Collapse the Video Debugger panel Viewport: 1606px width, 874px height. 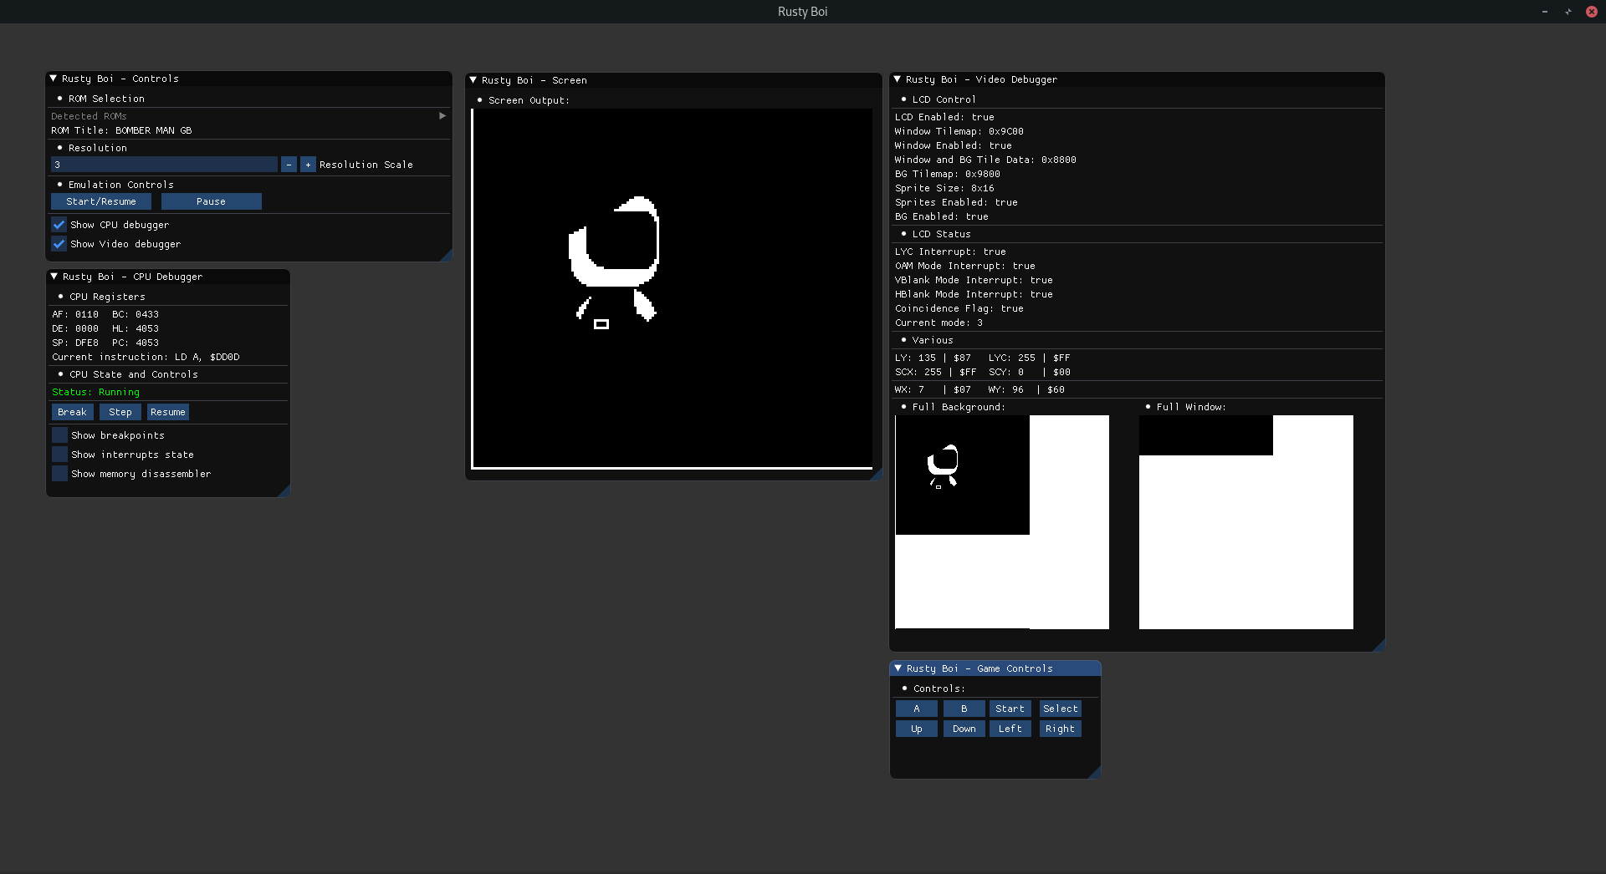tap(898, 79)
